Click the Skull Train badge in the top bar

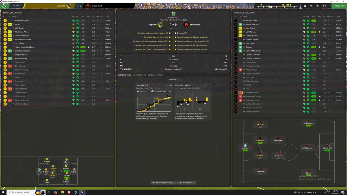(88, 6)
